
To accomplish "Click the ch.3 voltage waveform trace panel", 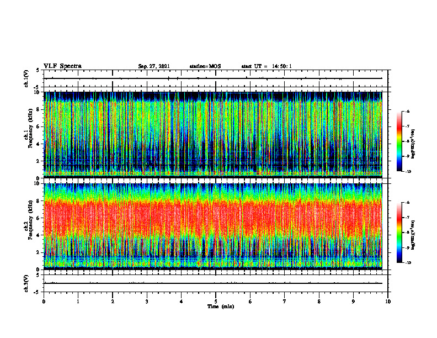I will (x=216, y=283).
